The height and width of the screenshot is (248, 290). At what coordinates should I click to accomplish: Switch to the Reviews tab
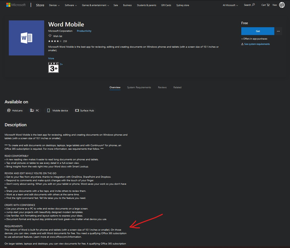pyautogui.click(x=162, y=87)
